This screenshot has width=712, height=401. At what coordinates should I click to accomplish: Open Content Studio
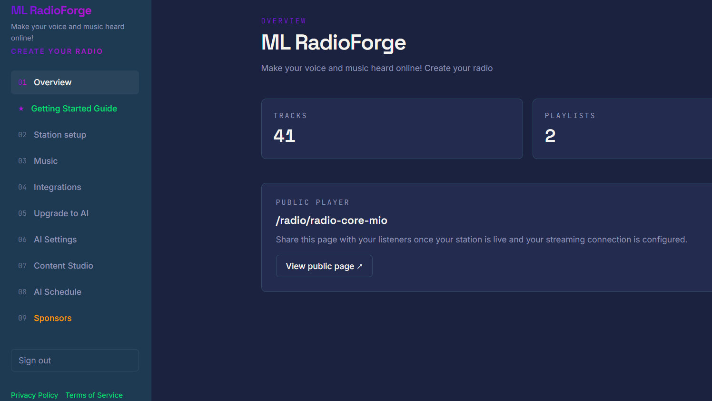(x=75, y=266)
